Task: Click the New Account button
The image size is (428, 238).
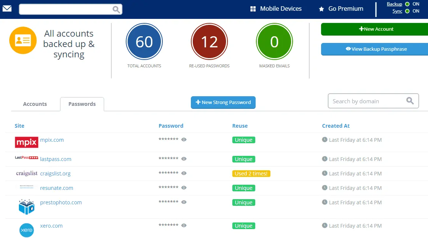Action: coord(374,29)
